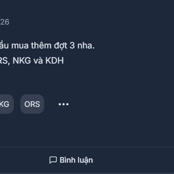Click the word "và" between the tickers
Image resolution: width=174 pixels, height=174 pixels.
[38, 61]
